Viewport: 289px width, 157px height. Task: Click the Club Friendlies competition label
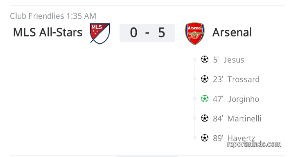tap(37, 16)
